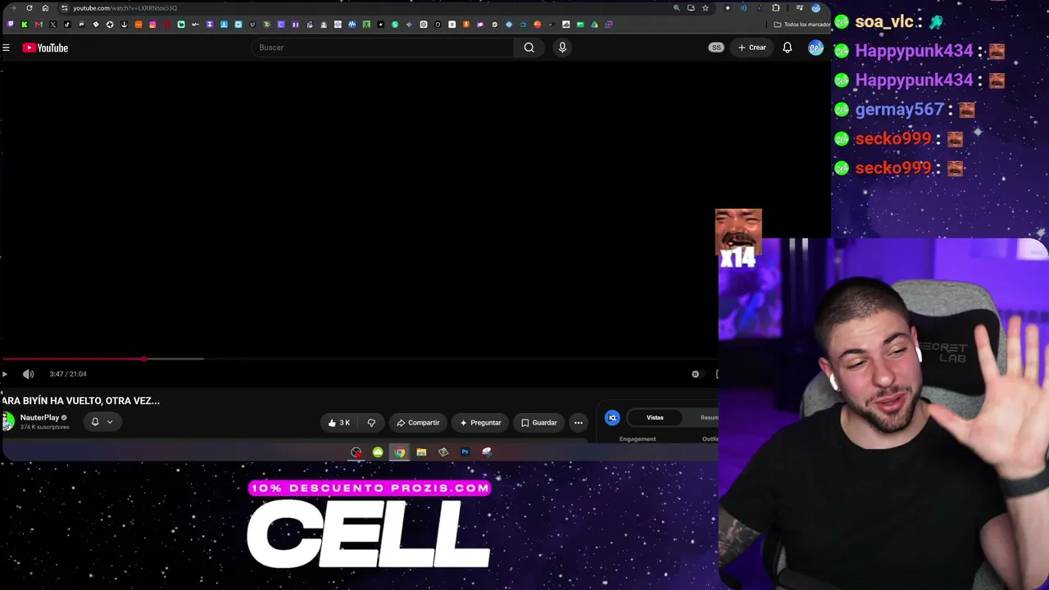Go to the browser home page button

(45, 8)
